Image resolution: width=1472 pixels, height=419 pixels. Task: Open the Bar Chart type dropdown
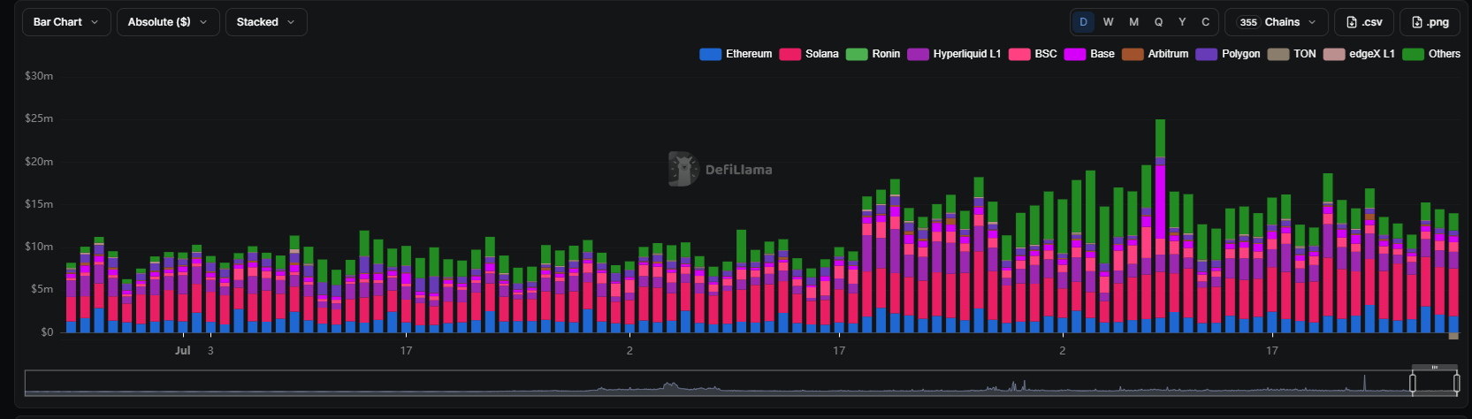66,22
